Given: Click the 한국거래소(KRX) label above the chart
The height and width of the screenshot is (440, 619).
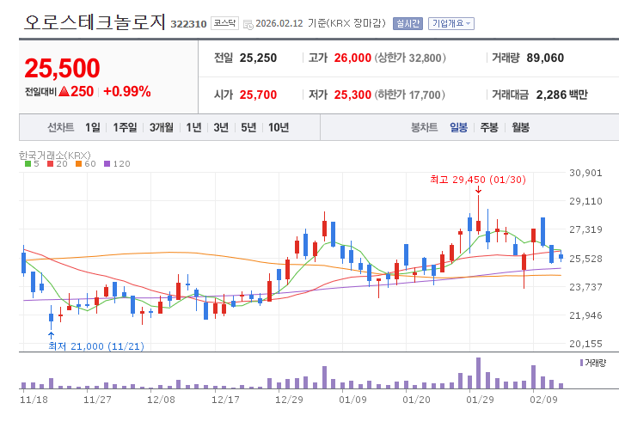Looking at the screenshot, I should pyautogui.click(x=55, y=155).
